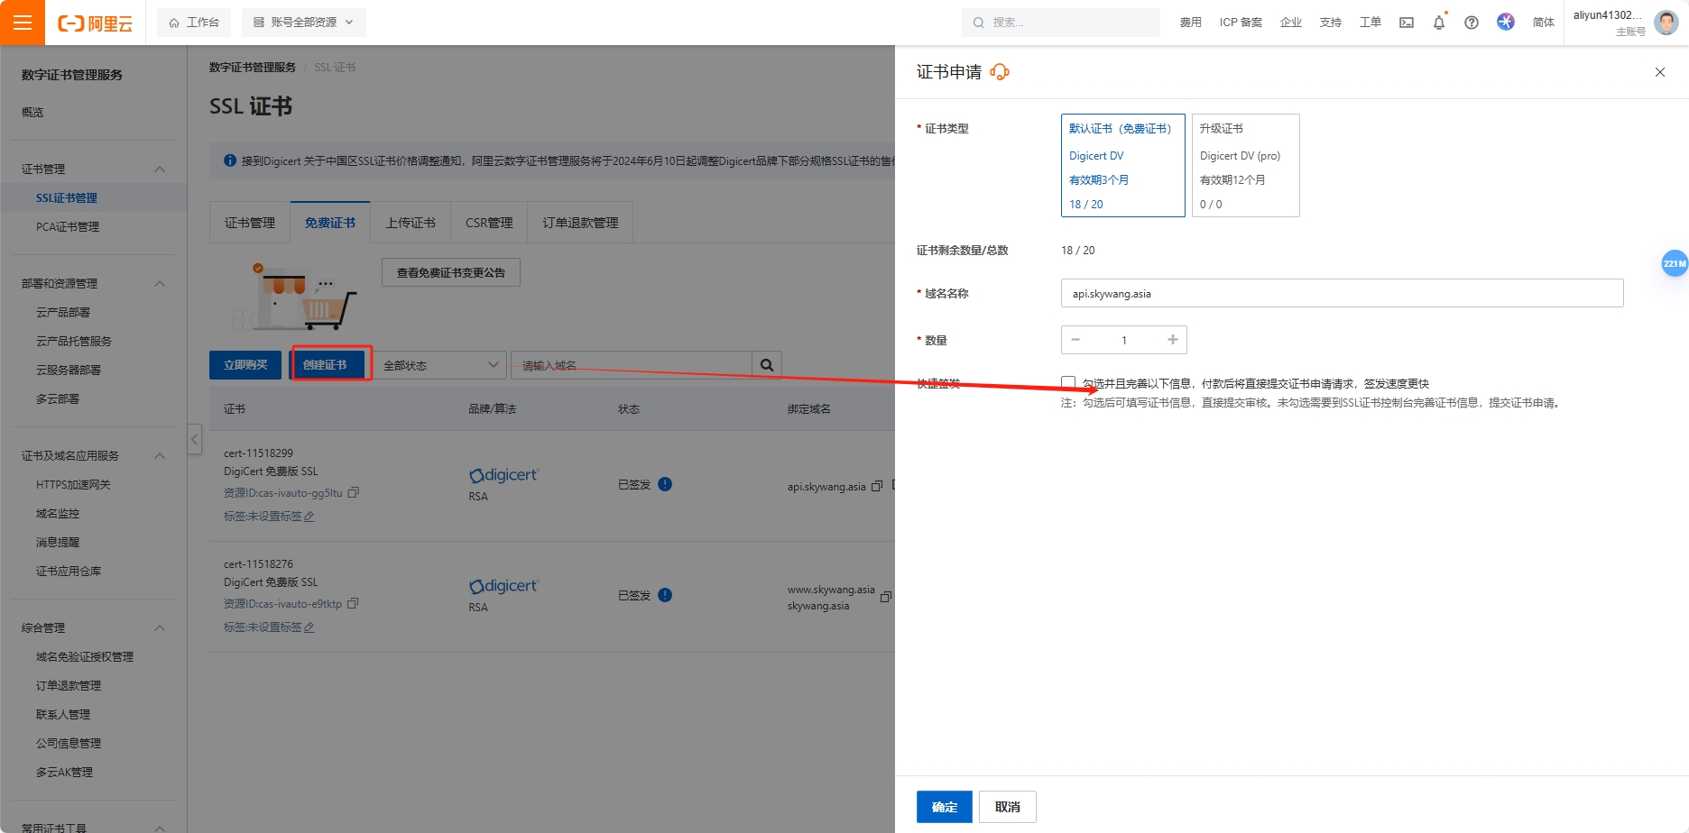The height and width of the screenshot is (833, 1689).
Task: Click the Alibaba Cloud logo
Action: 96,23
